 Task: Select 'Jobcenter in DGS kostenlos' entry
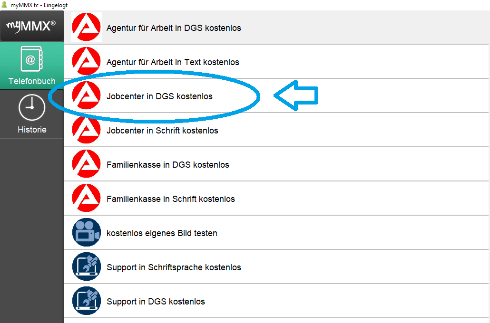point(159,96)
